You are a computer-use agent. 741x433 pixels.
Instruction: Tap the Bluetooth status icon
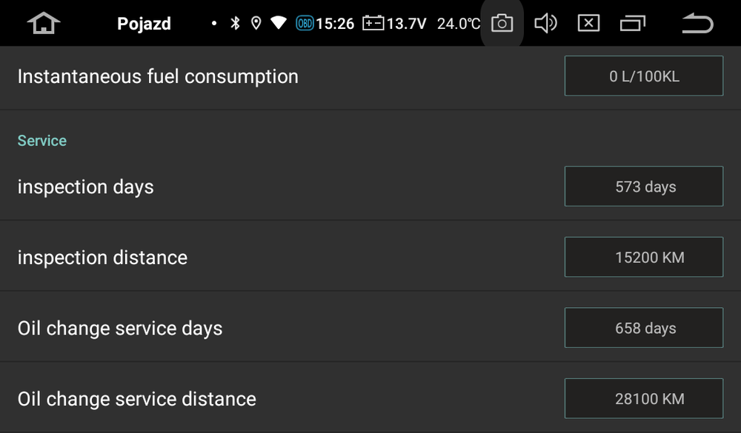click(x=236, y=23)
